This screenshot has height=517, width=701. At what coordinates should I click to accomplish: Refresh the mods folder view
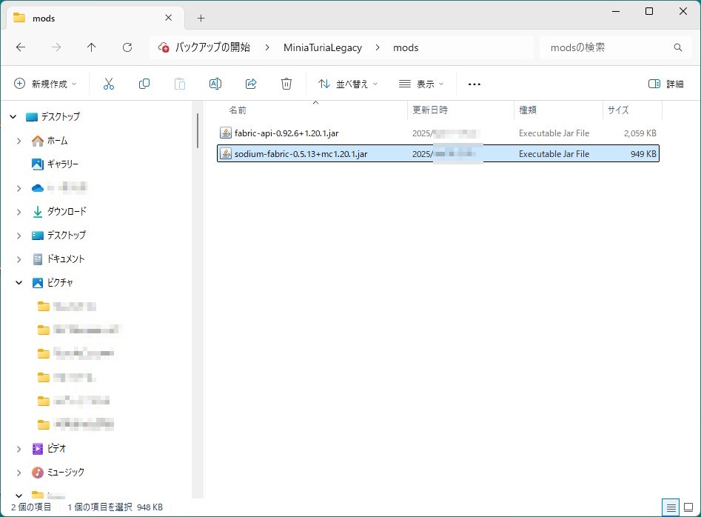click(x=127, y=47)
